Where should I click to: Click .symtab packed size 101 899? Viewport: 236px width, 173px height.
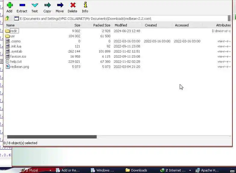[104, 51]
